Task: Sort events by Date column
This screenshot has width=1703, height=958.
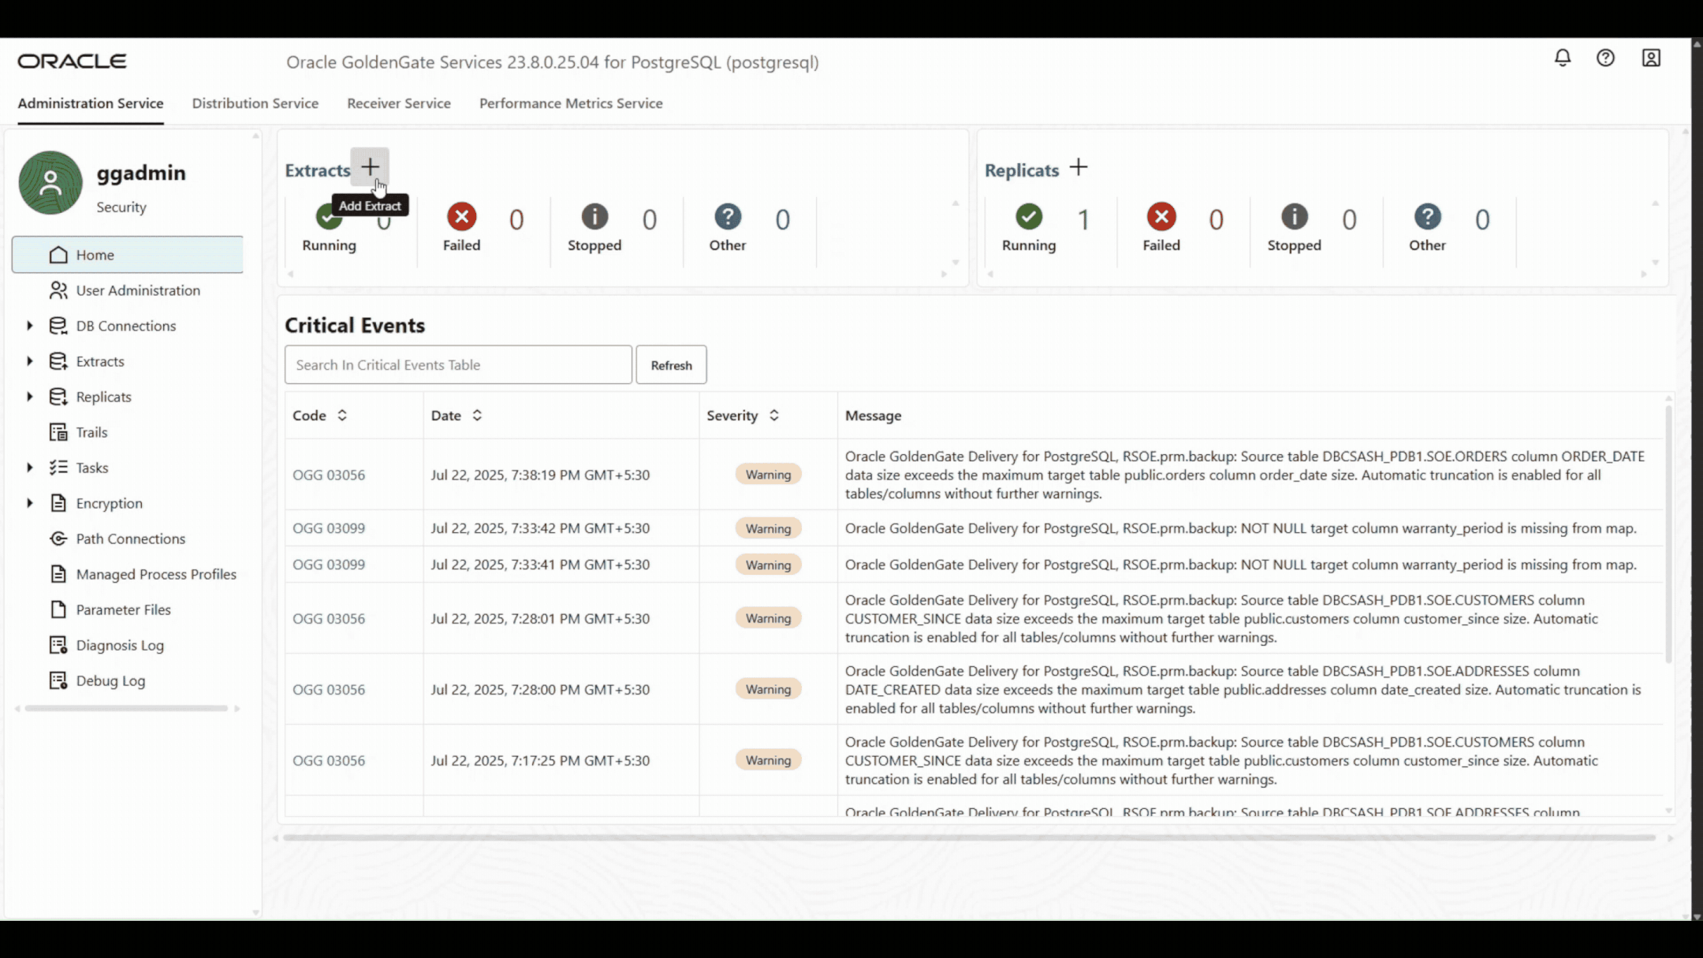Action: (477, 416)
